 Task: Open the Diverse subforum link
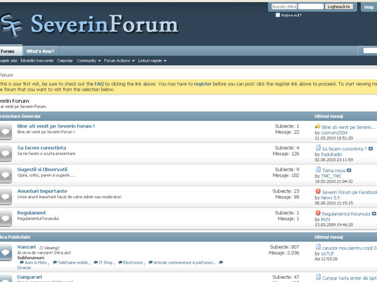(x=24, y=268)
